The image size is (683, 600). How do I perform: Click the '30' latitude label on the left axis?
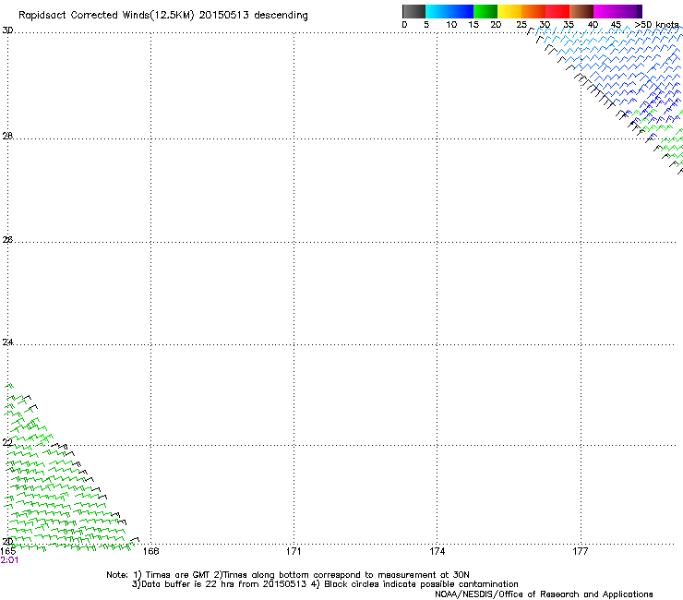(7, 30)
